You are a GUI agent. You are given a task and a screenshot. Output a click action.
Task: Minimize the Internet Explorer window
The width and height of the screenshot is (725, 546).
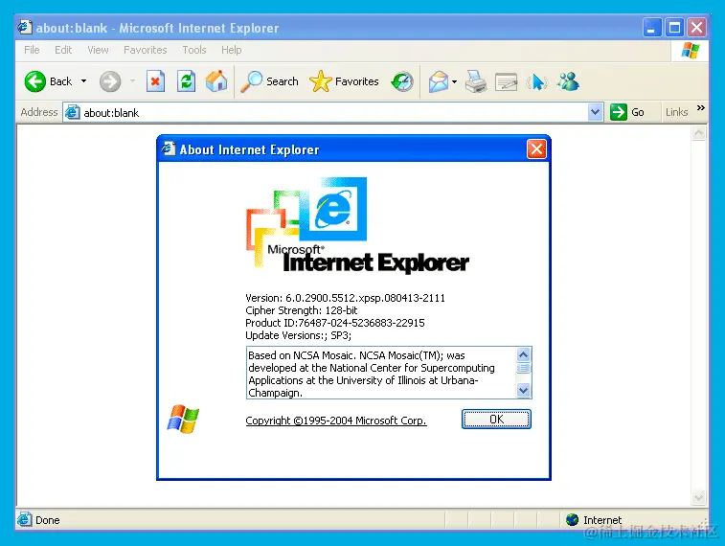651,28
